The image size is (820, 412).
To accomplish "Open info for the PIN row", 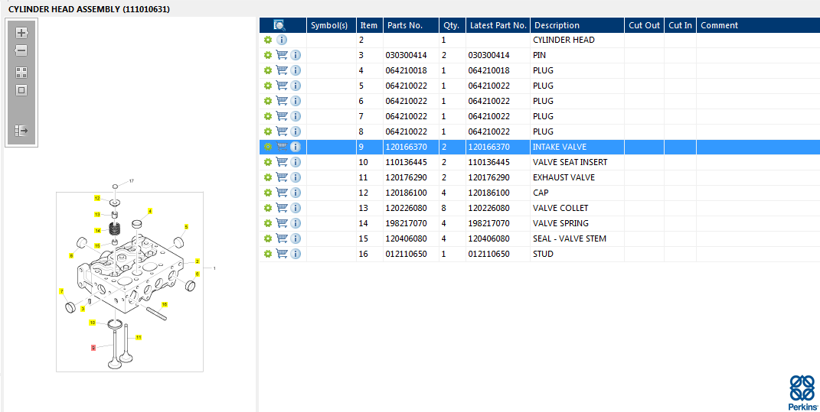I will (296, 55).
